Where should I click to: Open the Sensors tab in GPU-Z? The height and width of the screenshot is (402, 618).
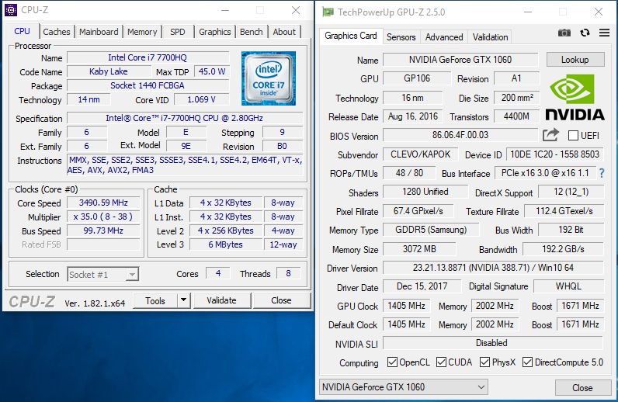point(401,37)
